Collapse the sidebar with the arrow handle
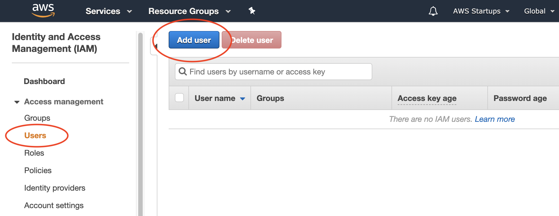559x216 pixels. click(x=155, y=46)
